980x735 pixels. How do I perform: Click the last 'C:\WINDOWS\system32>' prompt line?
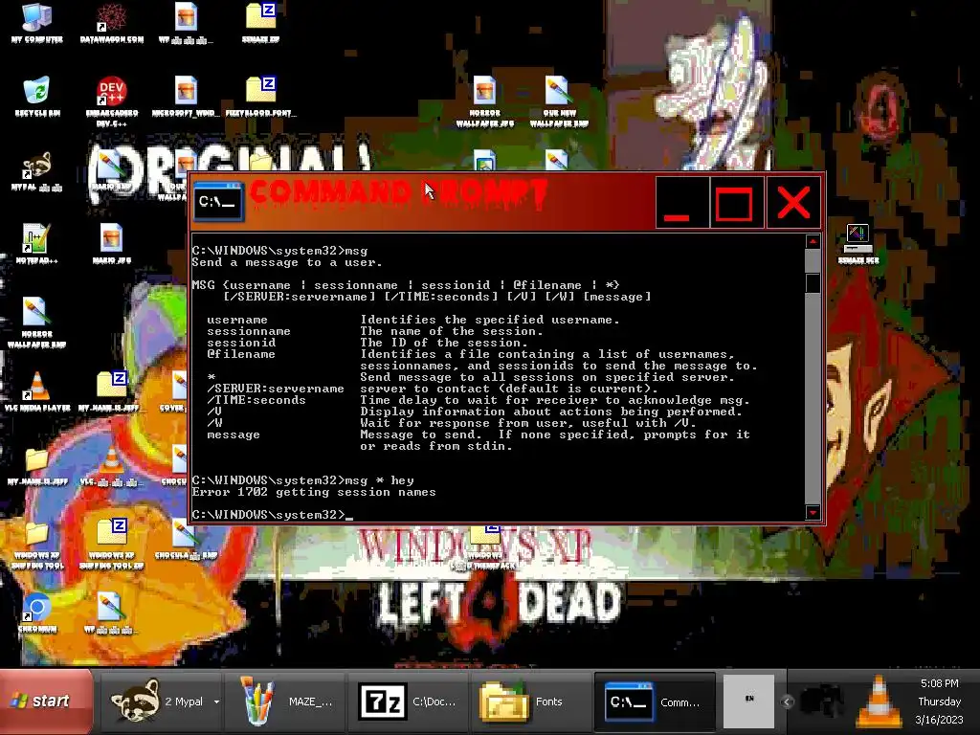pyautogui.click(x=268, y=514)
